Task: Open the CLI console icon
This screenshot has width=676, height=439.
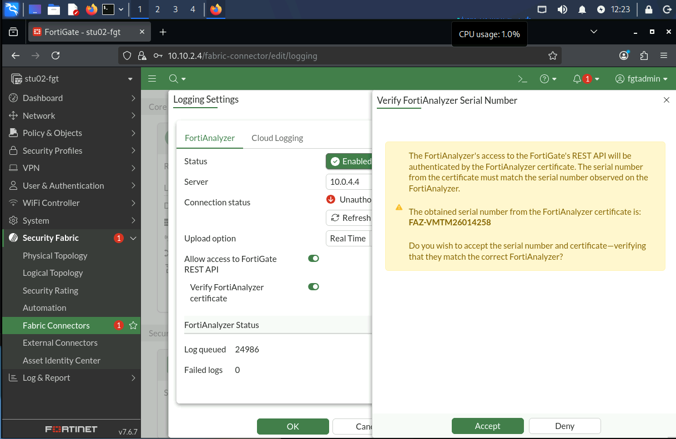Action: (x=522, y=79)
